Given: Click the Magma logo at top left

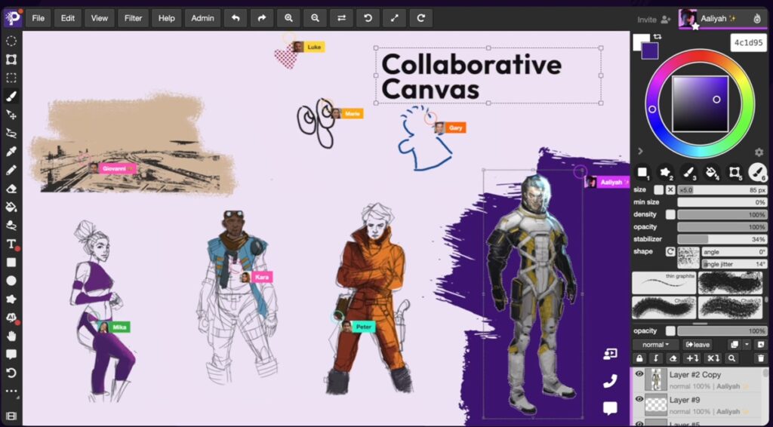Looking at the screenshot, I should (13, 18).
